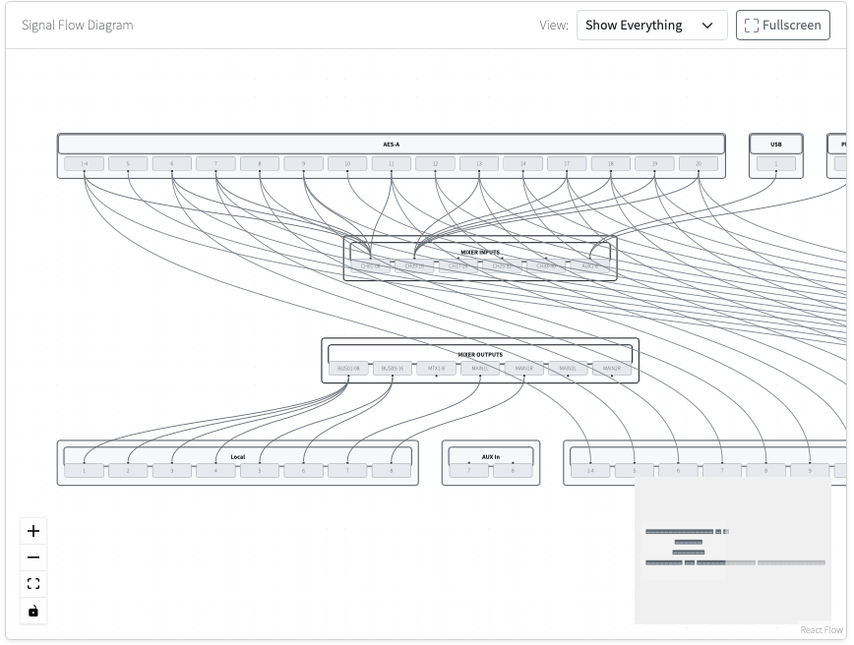
Task: Select BUS09-16 mixer output node
Action: click(393, 369)
